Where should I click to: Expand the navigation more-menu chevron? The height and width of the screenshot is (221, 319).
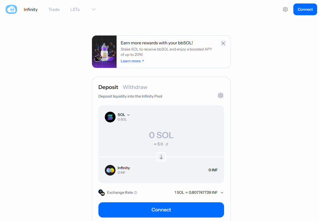point(94,9)
